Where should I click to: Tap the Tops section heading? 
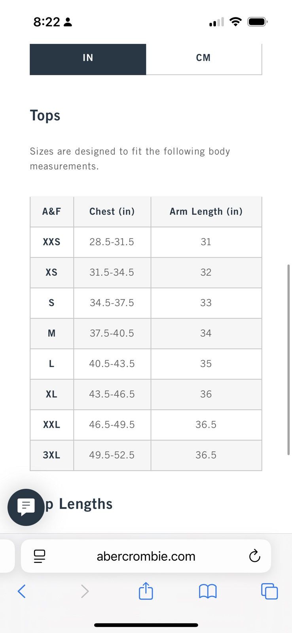tap(45, 116)
